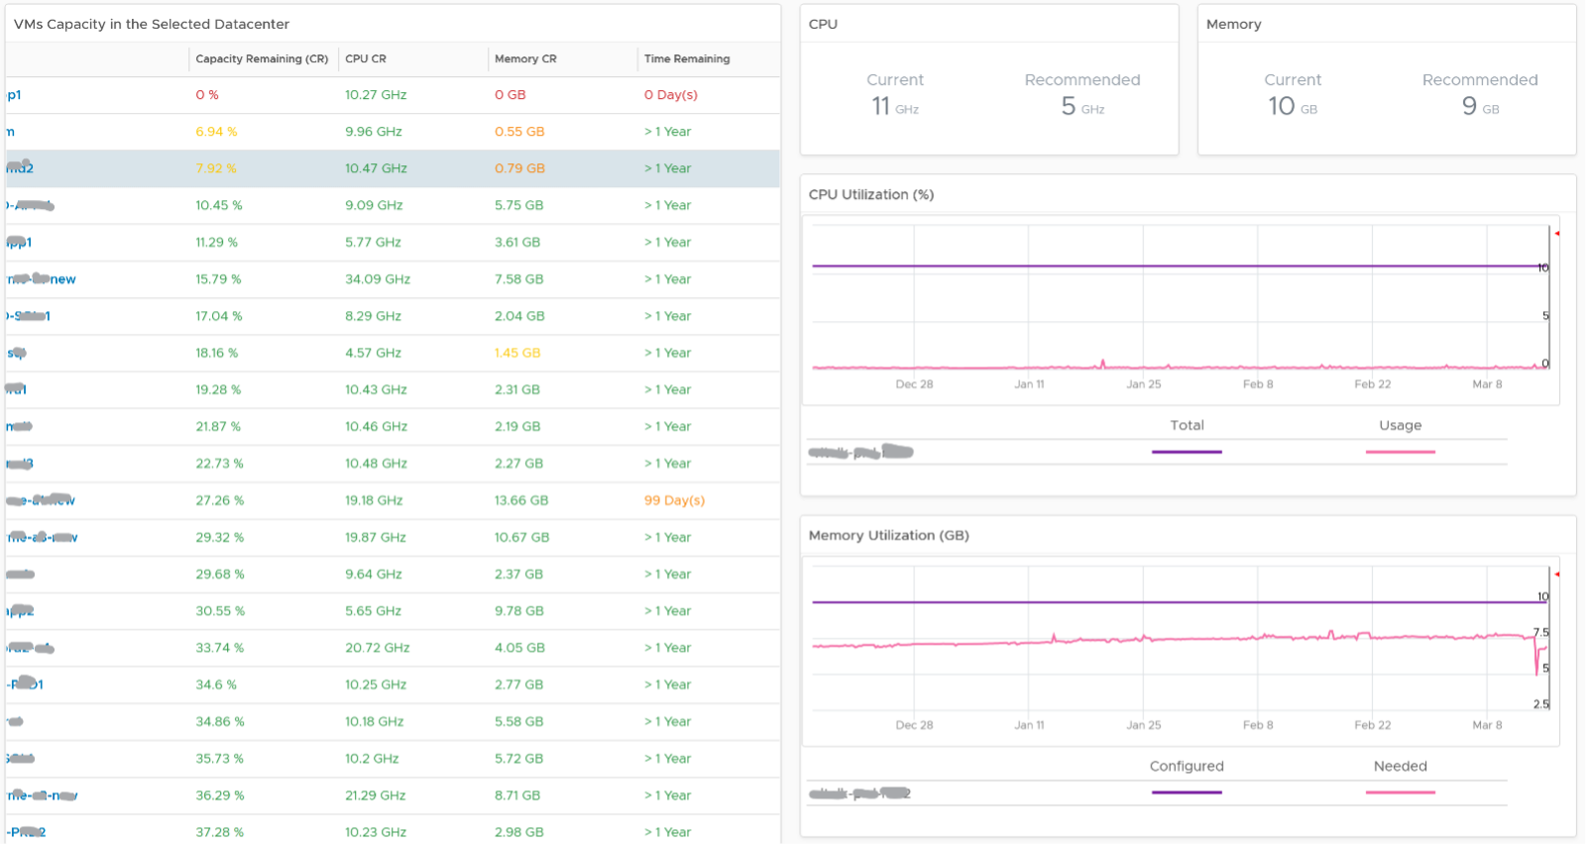Click the 22.73 % capacity cell
This screenshot has height=847, width=1590.
219,465
